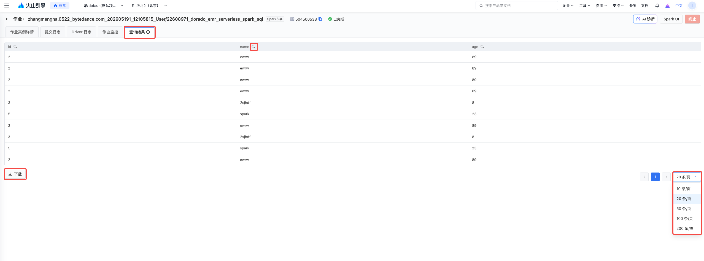Open the user avatar menu
The height and width of the screenshot is (261, 704).
[692, 6]
